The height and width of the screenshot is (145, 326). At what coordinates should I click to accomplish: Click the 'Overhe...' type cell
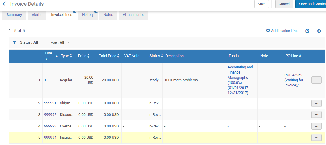[66, 126]
